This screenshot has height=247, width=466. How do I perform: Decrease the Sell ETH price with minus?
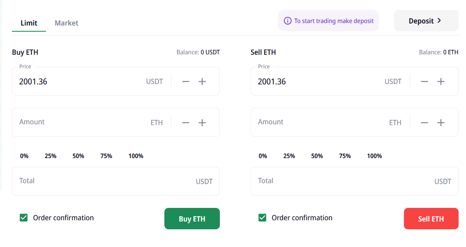coord(424,82)
